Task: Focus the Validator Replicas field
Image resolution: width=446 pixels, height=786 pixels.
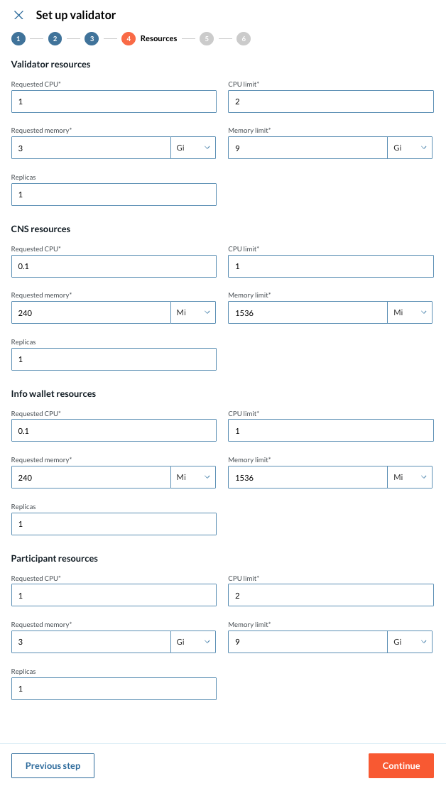Action: [x=114, y=195]
